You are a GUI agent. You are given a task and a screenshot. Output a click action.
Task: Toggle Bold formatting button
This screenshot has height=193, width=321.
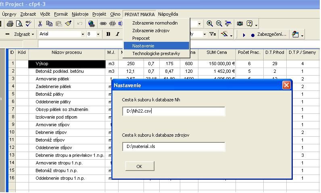pyautogui.click(x=108, y=35)
